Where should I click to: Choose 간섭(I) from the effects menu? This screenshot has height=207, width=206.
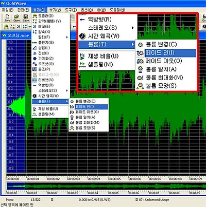pyautogui.click(x=51, y=53)
